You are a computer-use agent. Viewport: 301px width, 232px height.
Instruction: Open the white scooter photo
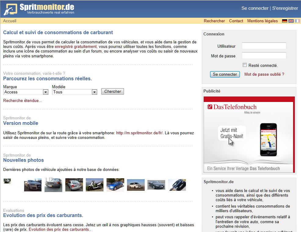(95, 185)
